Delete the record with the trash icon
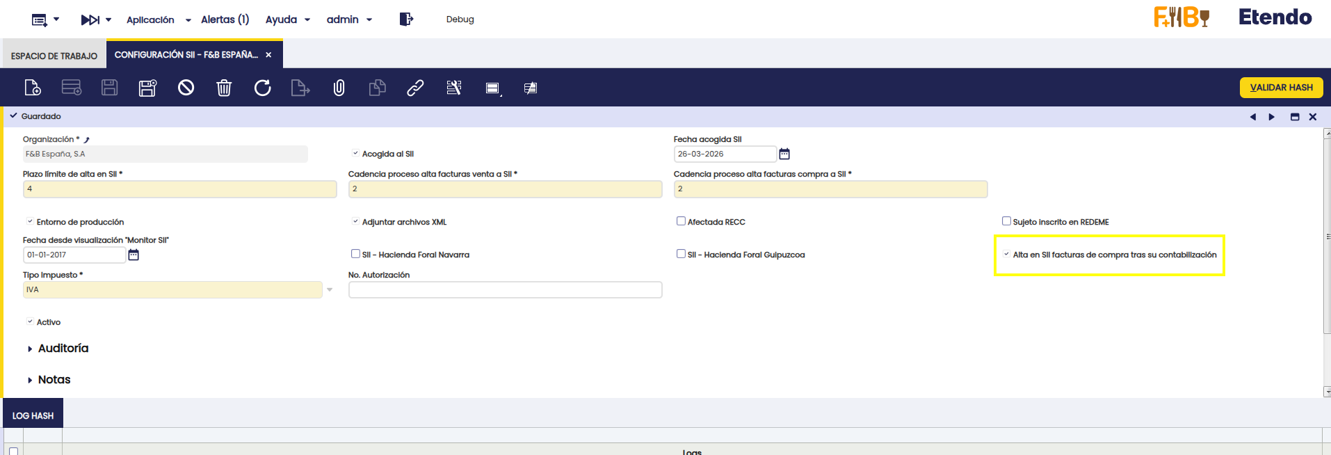The height and width of the screenshot is (455, 1331). click(x=224, y=88)
